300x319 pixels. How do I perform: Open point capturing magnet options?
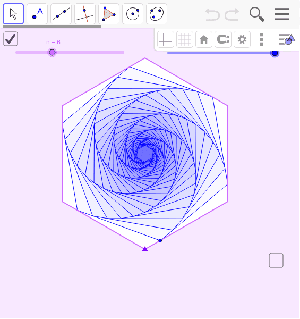pyautogui.click(x=223, y=39)
